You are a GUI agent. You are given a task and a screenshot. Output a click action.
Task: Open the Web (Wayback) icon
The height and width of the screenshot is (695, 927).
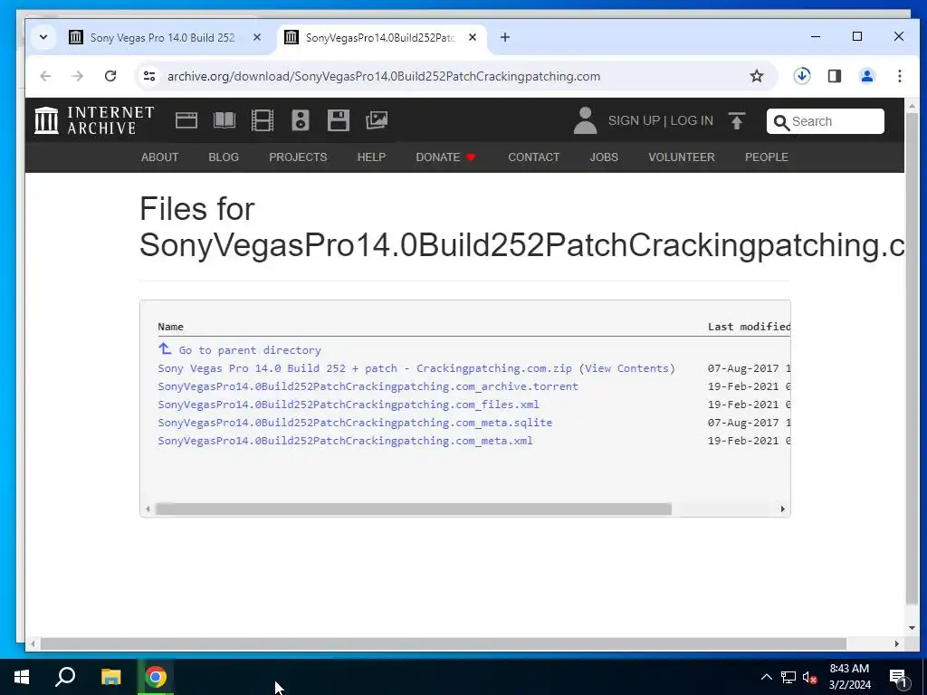click(186, 120)
